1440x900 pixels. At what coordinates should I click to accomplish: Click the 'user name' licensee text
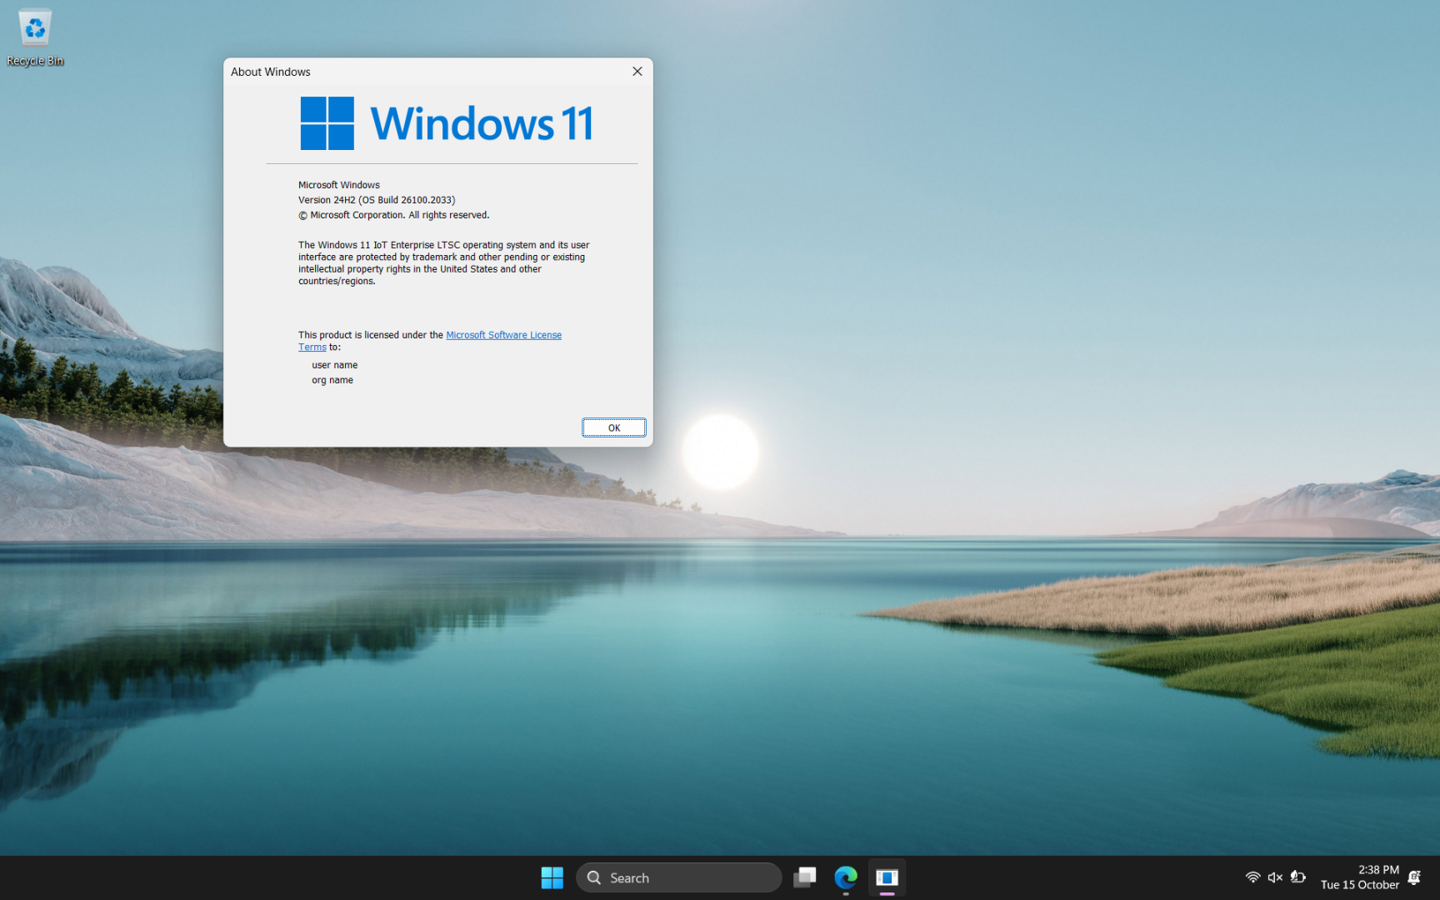point(335,365)
